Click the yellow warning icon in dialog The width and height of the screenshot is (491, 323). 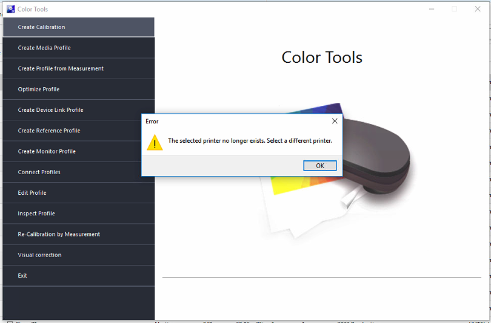click(x=155, y=142)
